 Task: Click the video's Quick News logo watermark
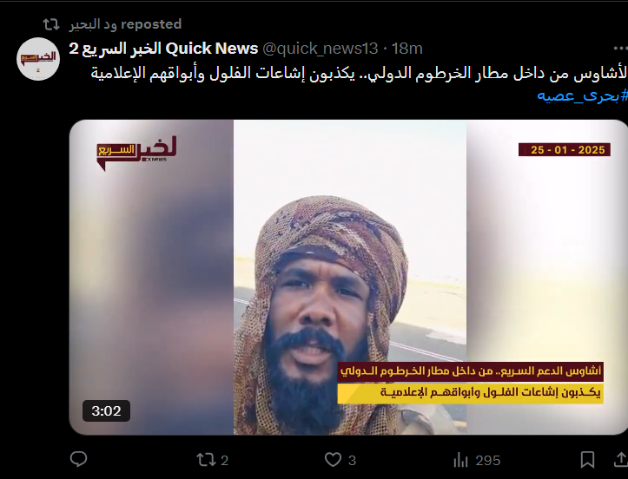click(136, 153)
